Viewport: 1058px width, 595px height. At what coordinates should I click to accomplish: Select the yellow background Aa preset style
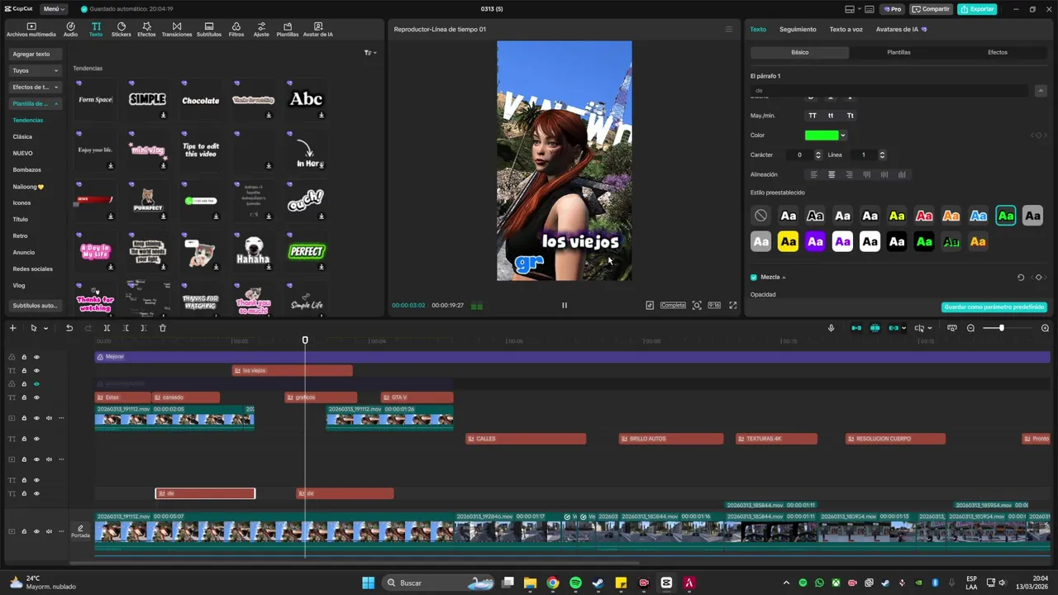click(788, 242)
